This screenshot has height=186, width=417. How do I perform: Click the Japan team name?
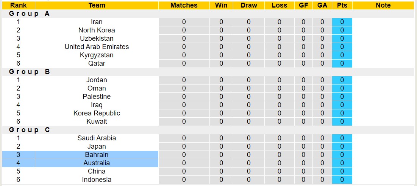(x=97, y=146)
